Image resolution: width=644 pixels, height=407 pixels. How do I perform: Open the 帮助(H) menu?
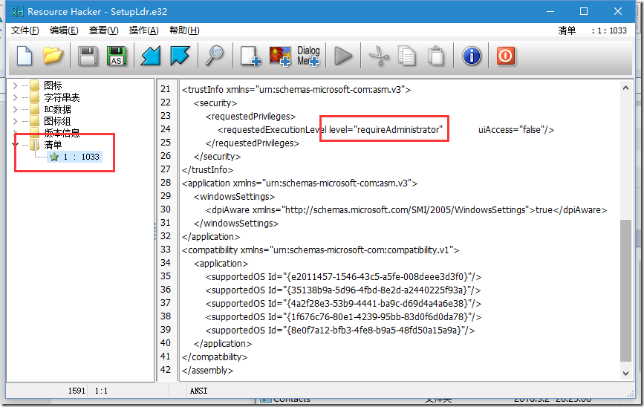click(x=184, y=30)
